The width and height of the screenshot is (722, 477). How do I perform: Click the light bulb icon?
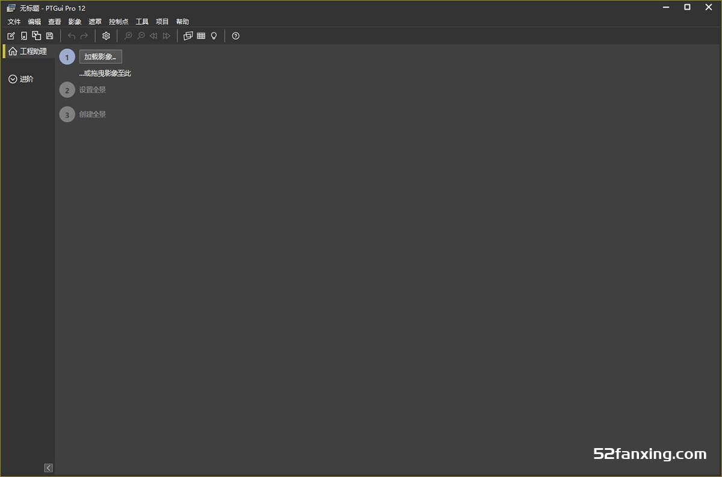pyautogui.click(x=214, y=36)
